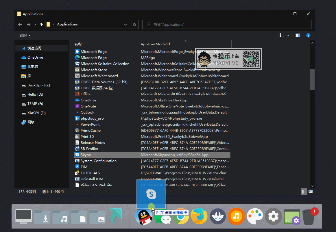
Task: Open the orange music app in dock
Action: point(236,216)
